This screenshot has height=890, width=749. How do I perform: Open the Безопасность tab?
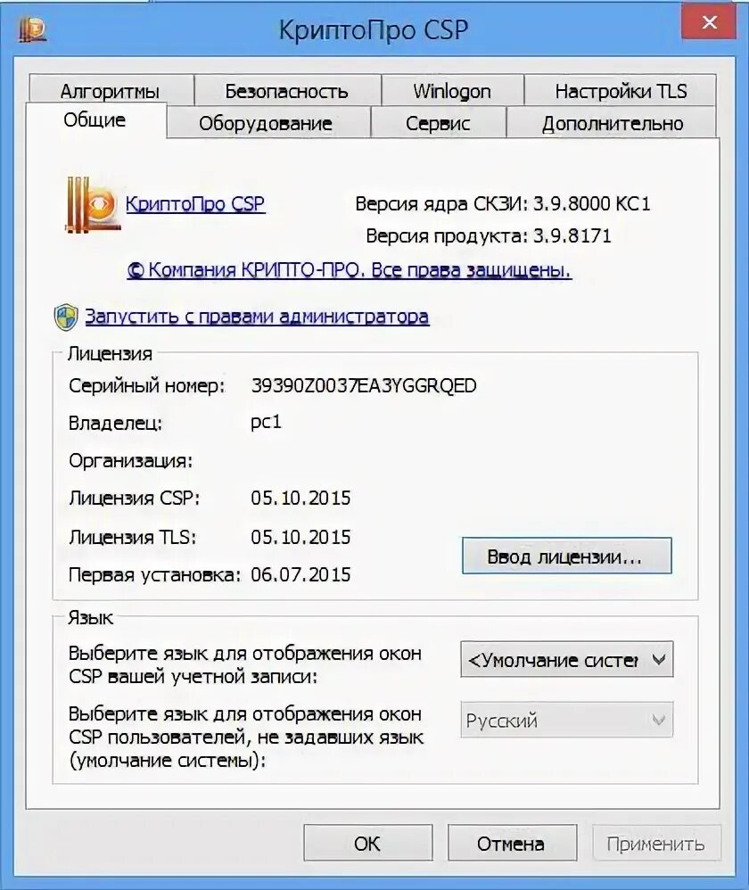click(x=286, y=91)
